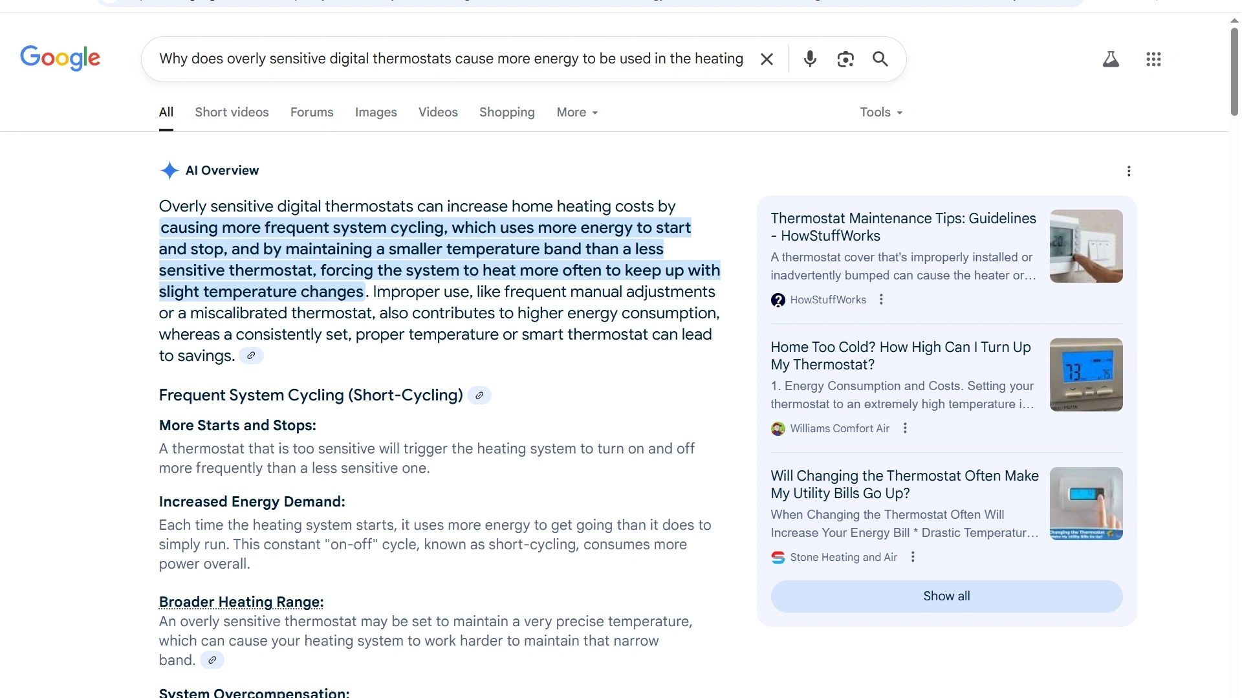Click the 'More Starts and Stops:' subheading
1242x698 pixels.
pyautogui.click(x=237, y=426)
